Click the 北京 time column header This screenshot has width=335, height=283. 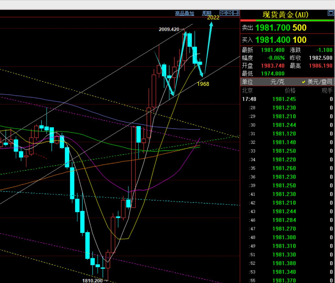pyautogui.click(x=247, y=91)
